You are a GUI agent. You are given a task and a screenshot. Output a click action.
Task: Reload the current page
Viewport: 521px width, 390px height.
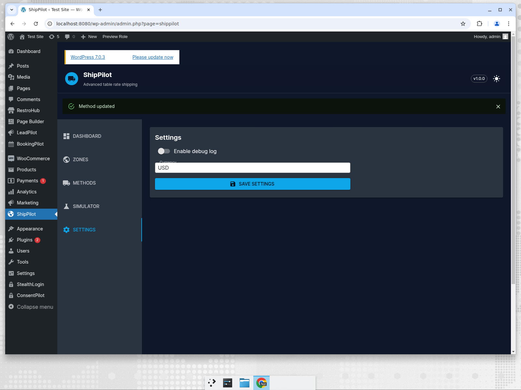[x=36, y=24]
